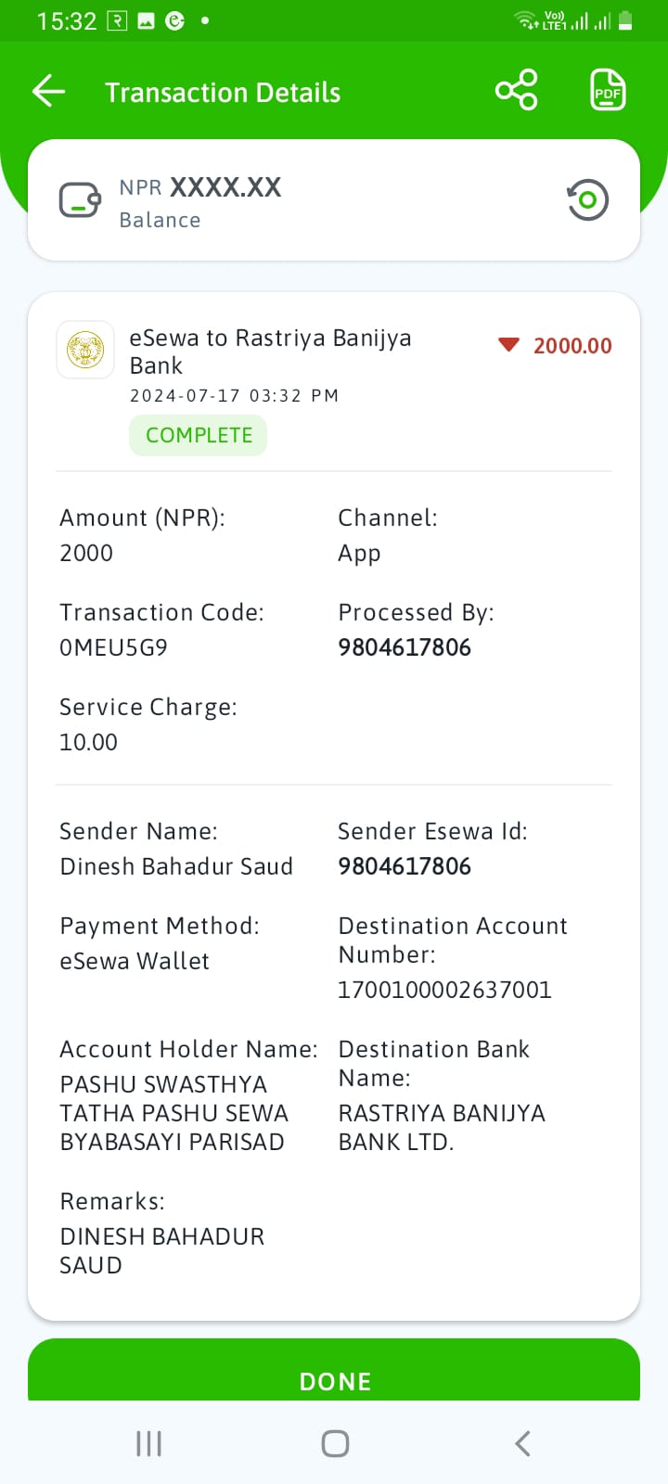Viewport: 668px width, 1484px height.
Task: Tap the back arrow in header
Action: click(48, 91)
